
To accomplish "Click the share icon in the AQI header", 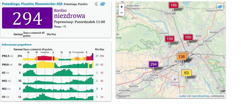I will (x=96, y=4).
